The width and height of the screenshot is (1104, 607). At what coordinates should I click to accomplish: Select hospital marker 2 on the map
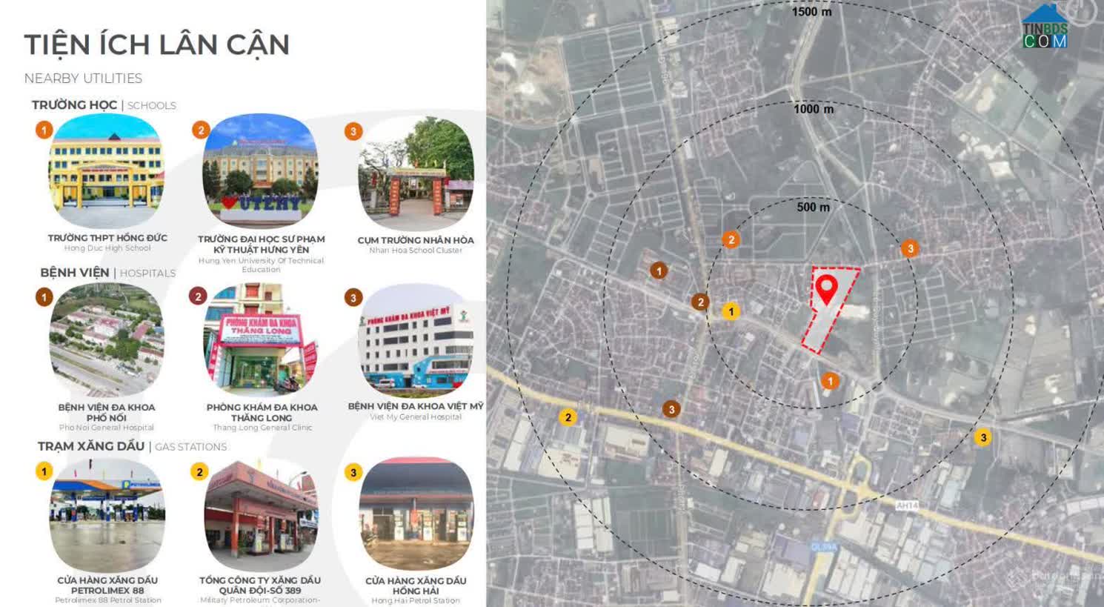(699, 302)
